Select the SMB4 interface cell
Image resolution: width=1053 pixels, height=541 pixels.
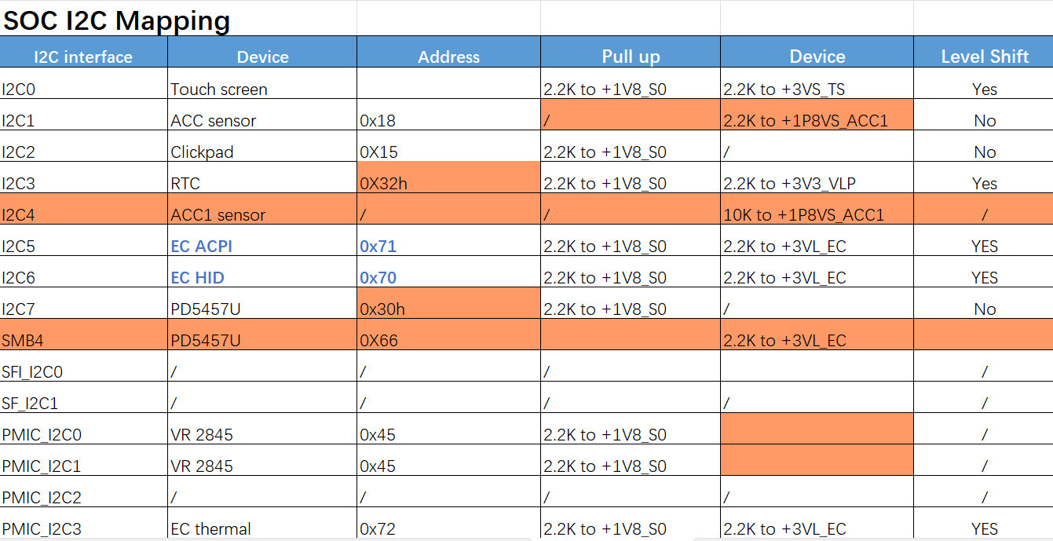[x=83, y=334]
